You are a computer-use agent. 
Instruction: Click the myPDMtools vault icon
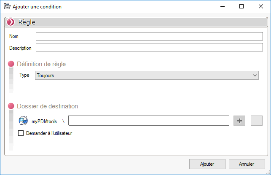coord(23,121)
